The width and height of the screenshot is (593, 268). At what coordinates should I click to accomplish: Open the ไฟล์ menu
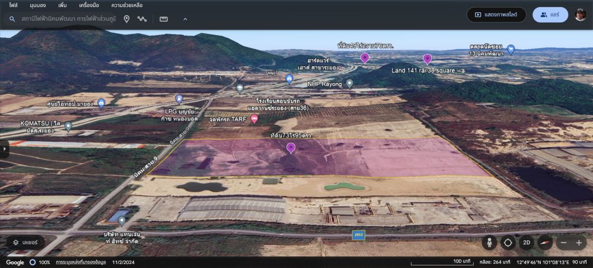coord(13,5)
